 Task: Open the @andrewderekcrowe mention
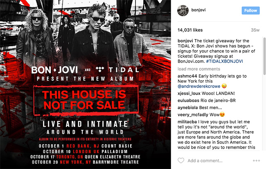[199, 86]
